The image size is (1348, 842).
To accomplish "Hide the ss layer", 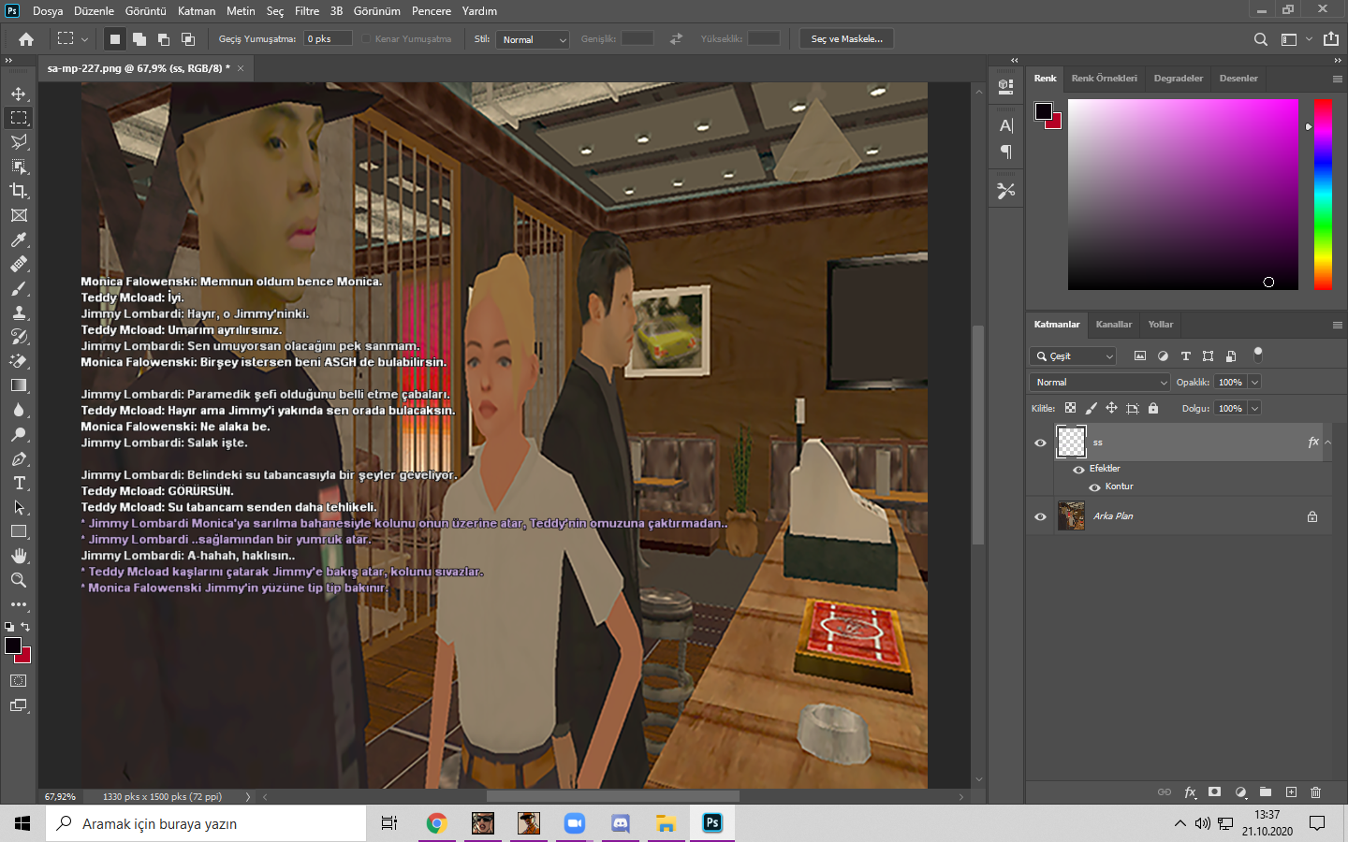I will (x=1040, y=443).
